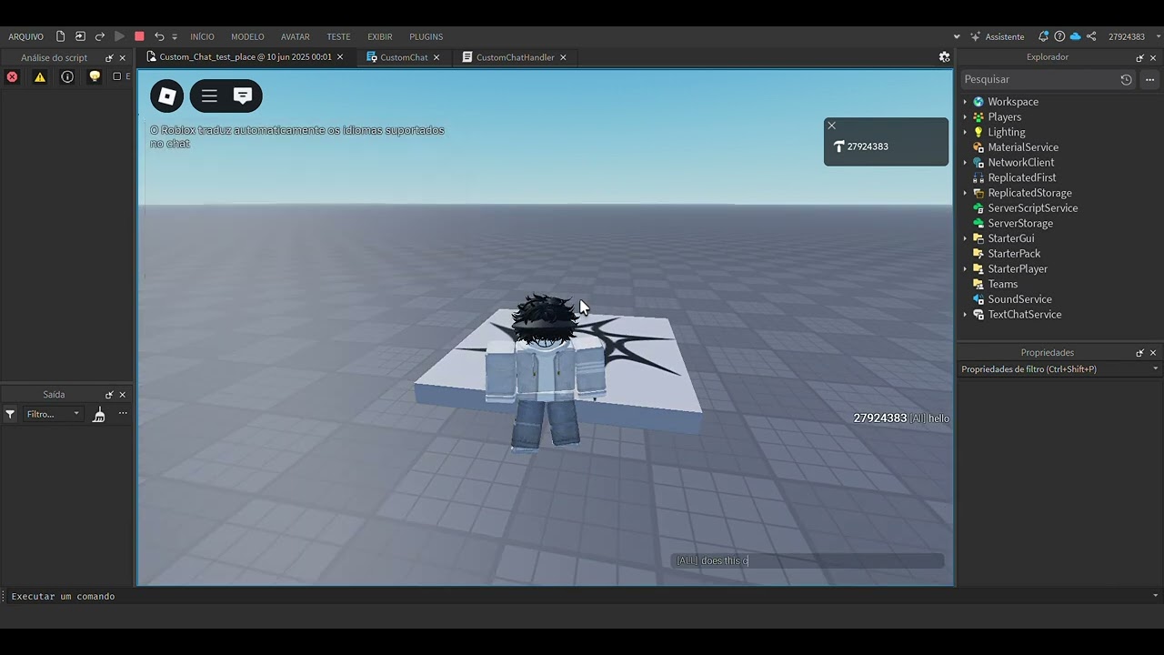Close the Análise do script panel
Image resolution: width=1164 pixels, height=655 pixels.
click(x=123, y=58)
